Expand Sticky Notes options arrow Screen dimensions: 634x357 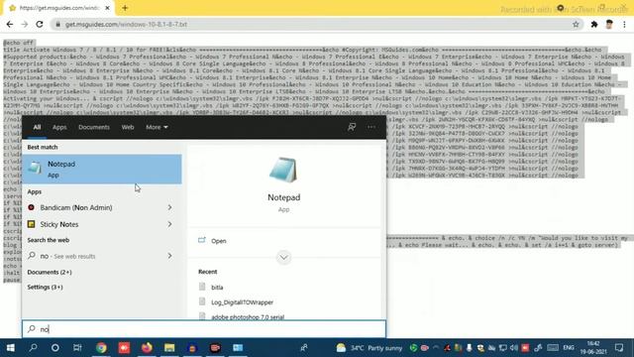point(169,224)
